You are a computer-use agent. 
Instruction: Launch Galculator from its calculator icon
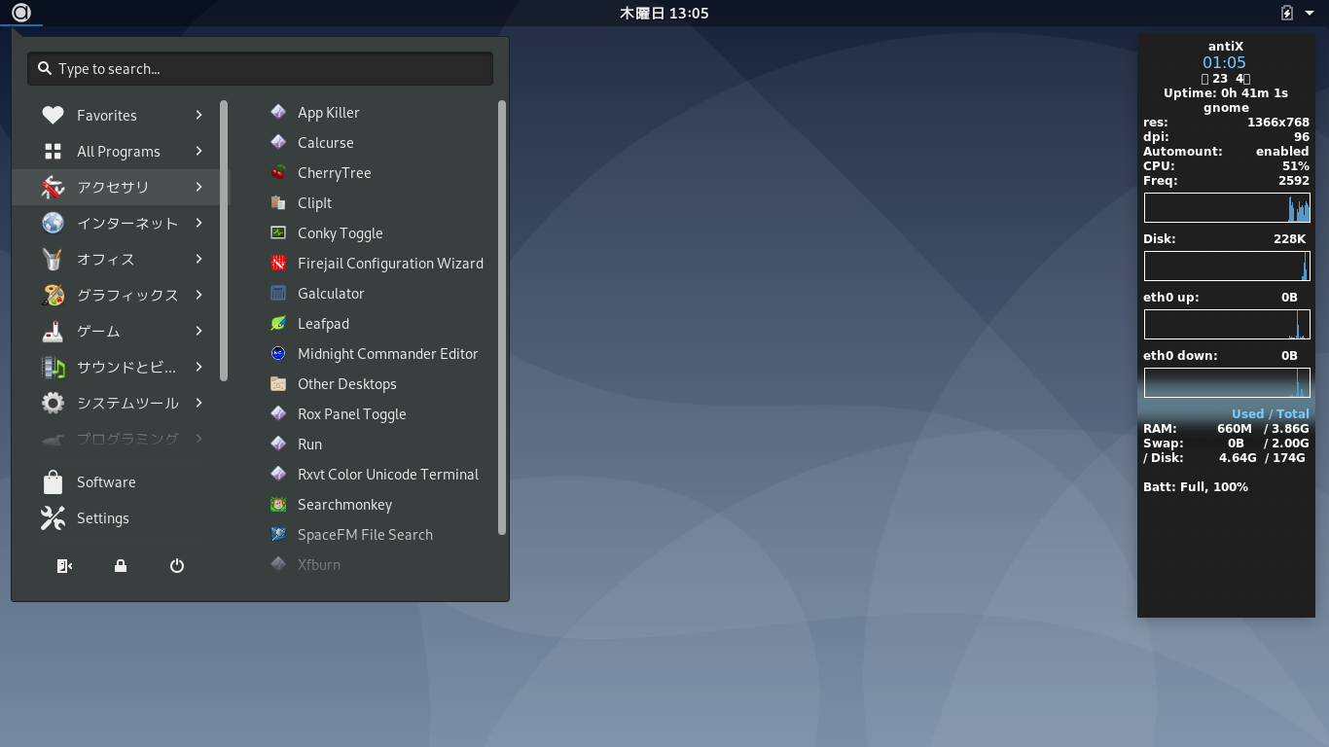[278, 293]
